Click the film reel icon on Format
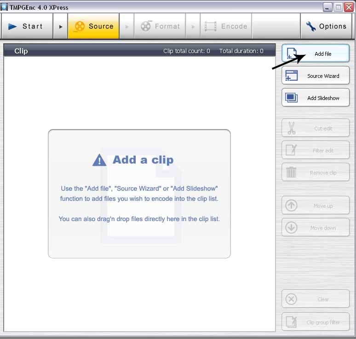Screen dimensions: 356x339 [x=146, y=26]
